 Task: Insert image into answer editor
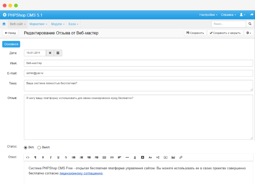(x=173, y=157)
